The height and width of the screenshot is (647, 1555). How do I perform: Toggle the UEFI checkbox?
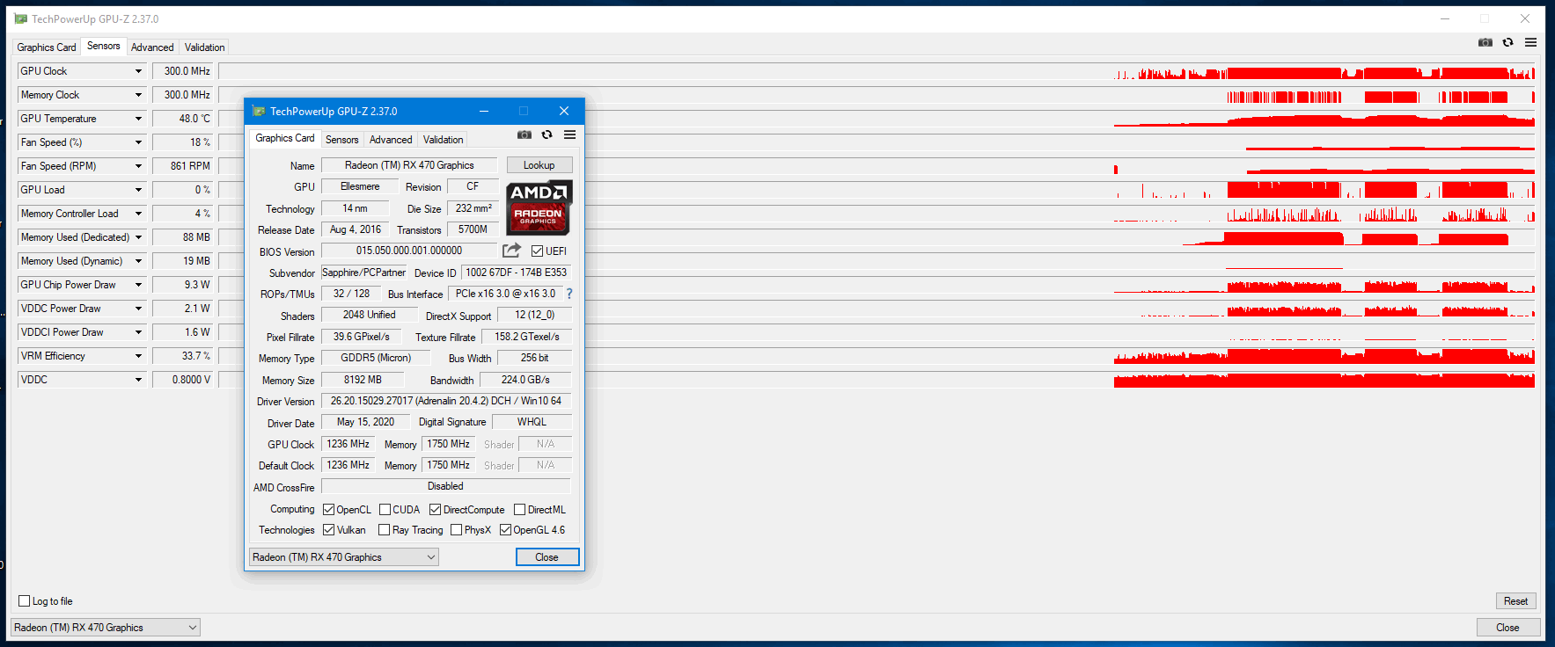coord(537,251)
